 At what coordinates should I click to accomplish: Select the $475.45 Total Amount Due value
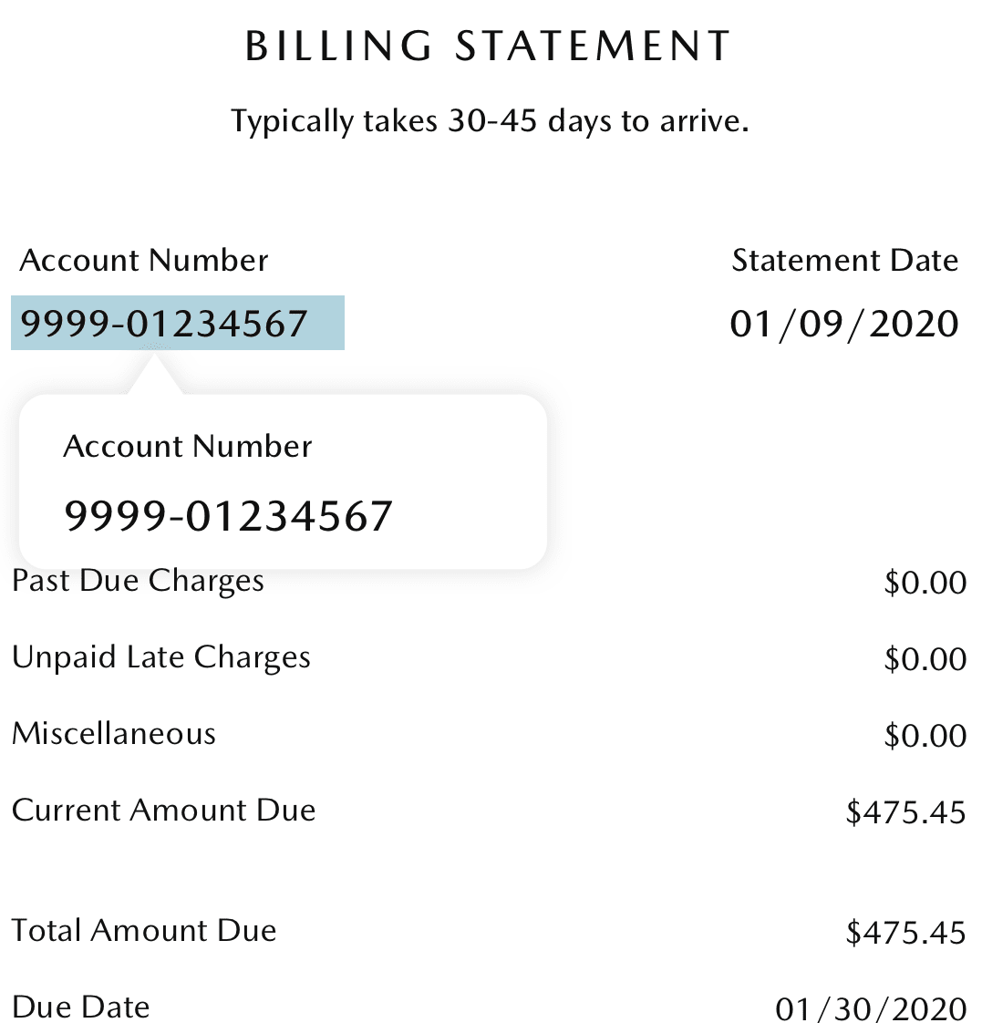[x=905, y=932]
